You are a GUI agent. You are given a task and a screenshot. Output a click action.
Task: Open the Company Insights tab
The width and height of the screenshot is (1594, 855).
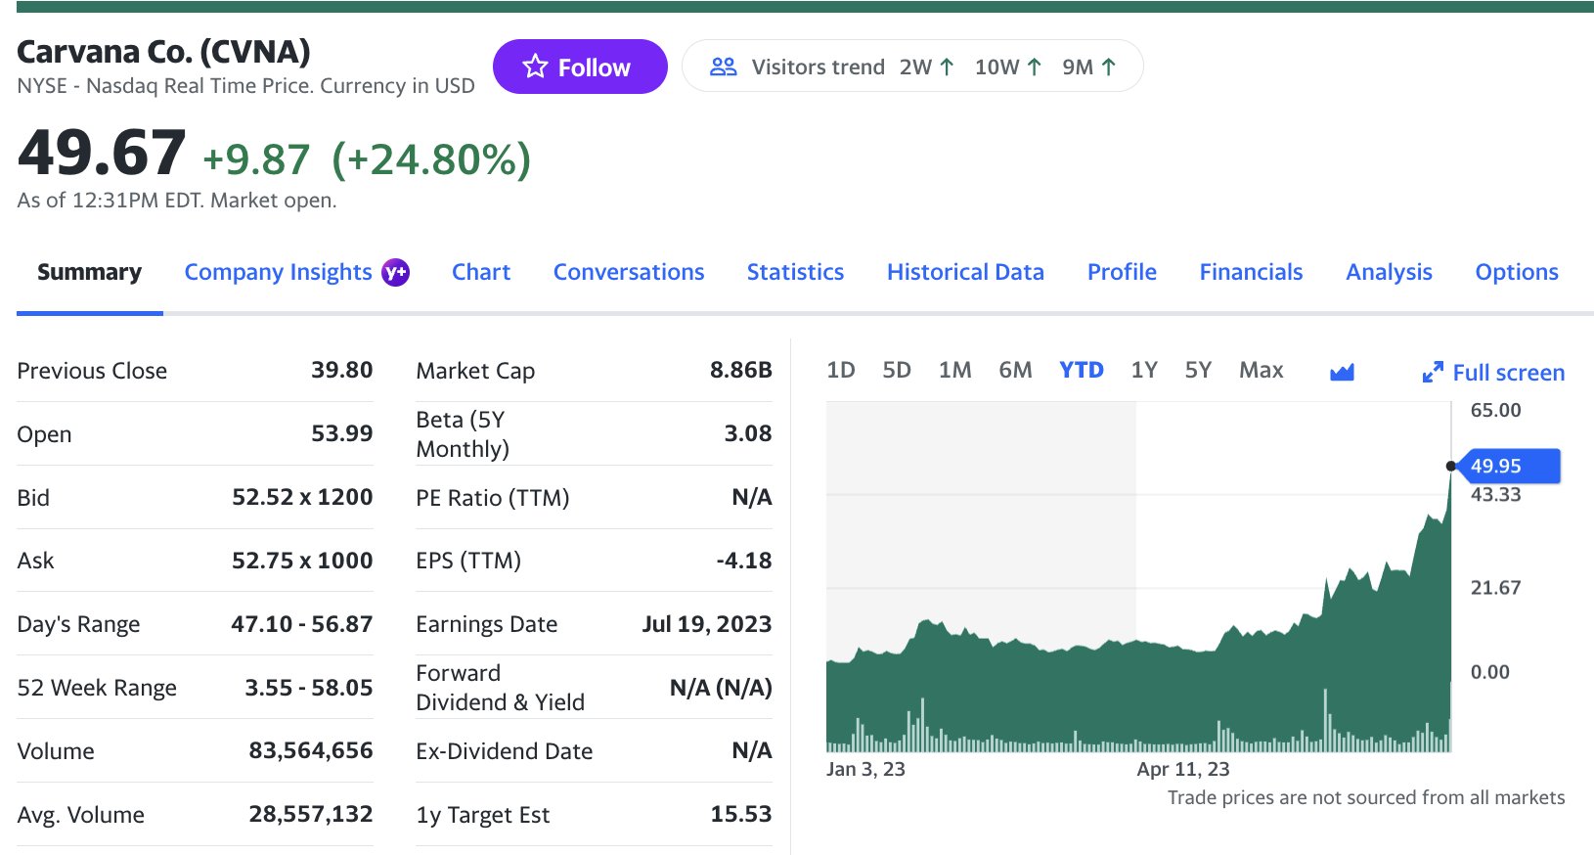click(x=279, y=272)
